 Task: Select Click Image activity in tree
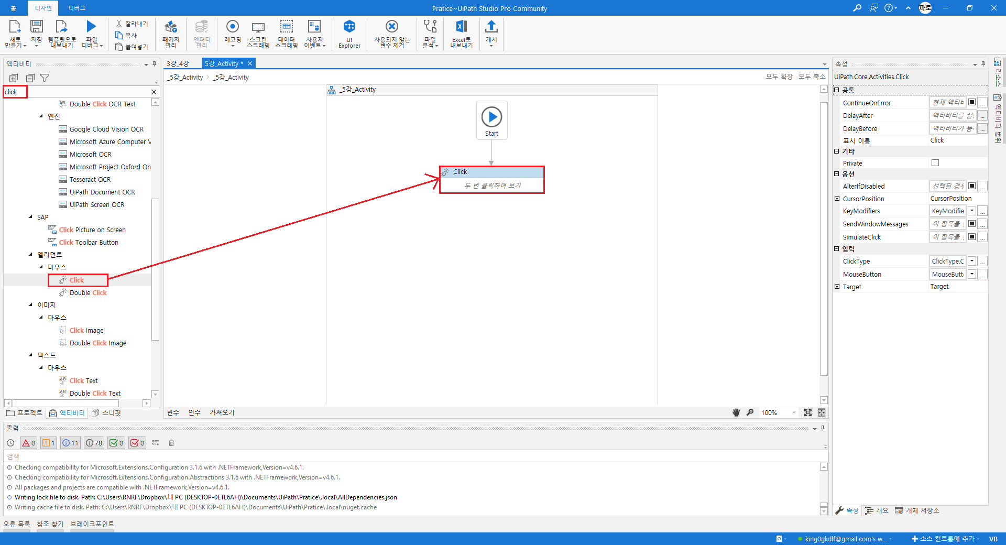pyautogui.click(x=86, y=330)
